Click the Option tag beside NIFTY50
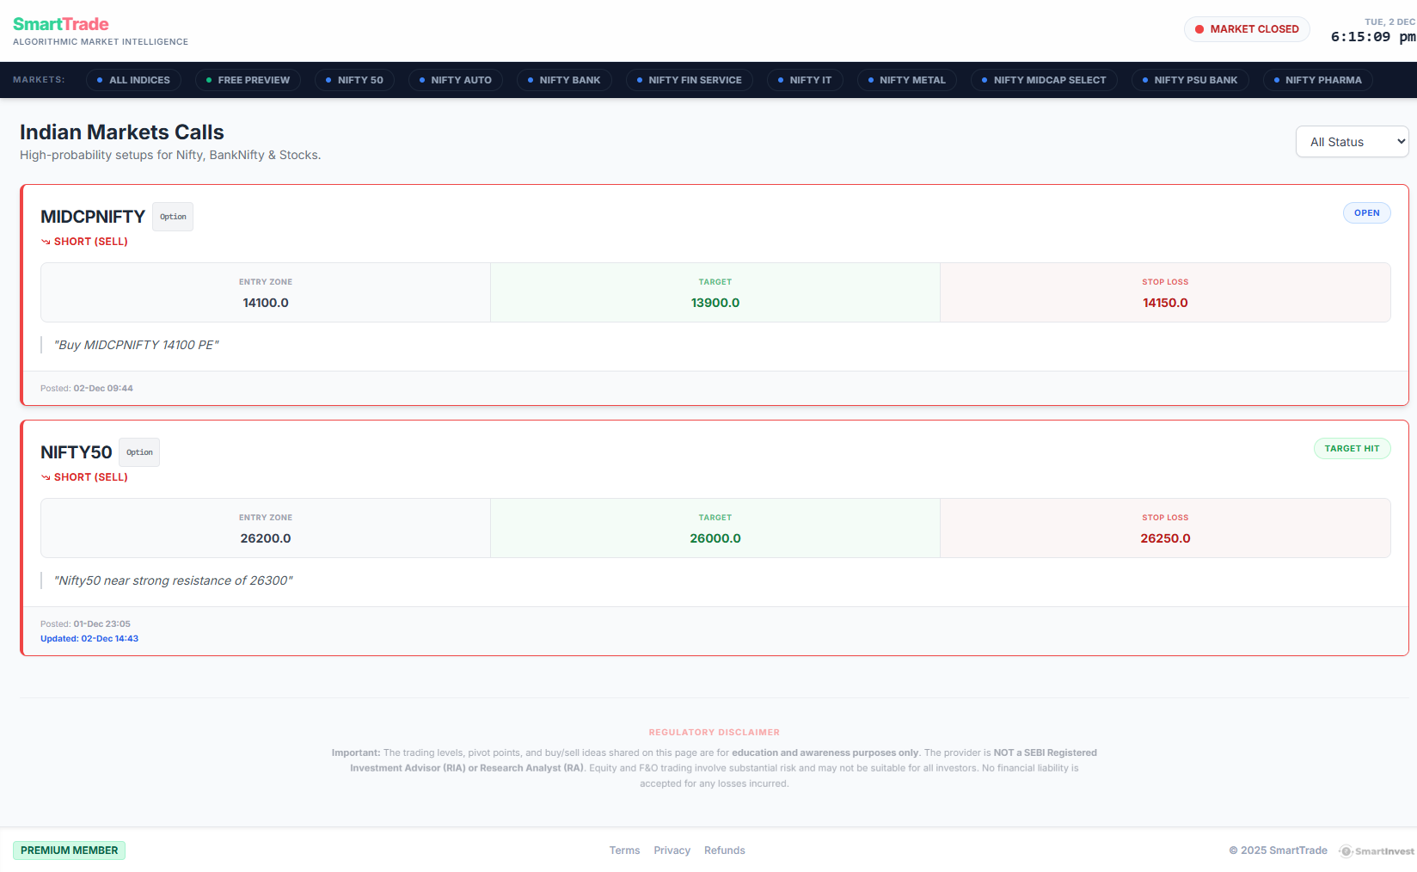This screenshot has width=1417, height=872. coord(139,452)
